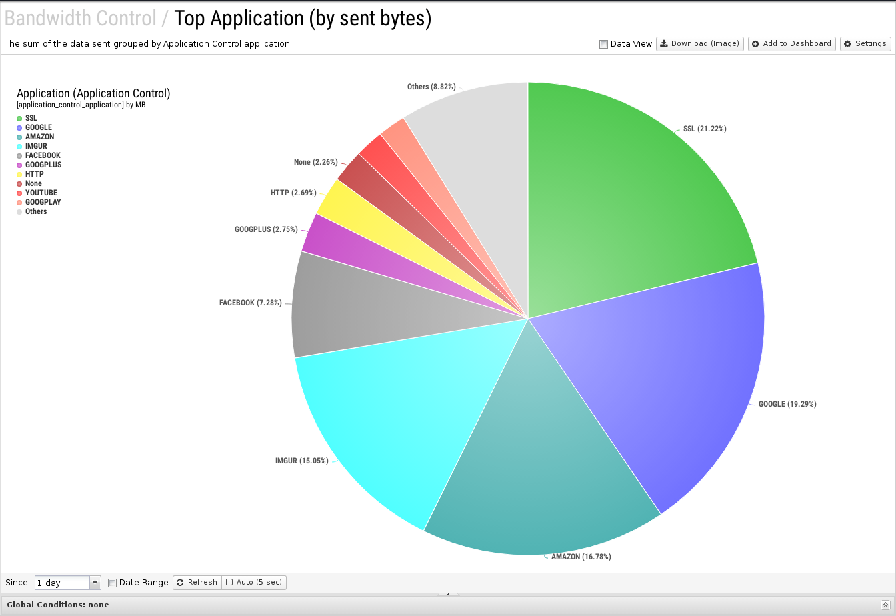Click the AMAZON legend color dot
896x616 pixels.
pos(19,137)
